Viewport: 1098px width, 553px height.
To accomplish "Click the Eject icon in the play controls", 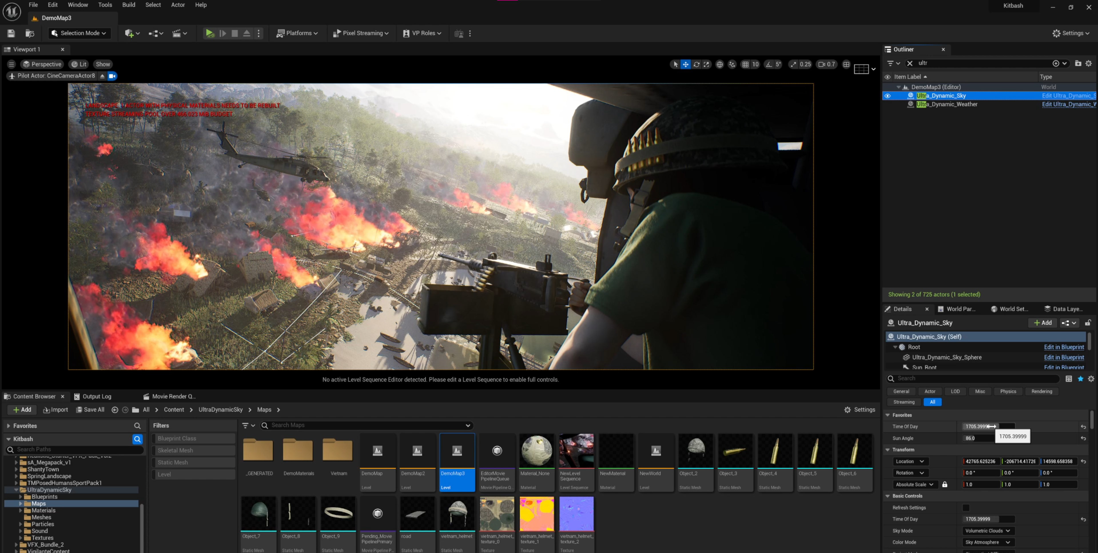I will coord(246,33).
